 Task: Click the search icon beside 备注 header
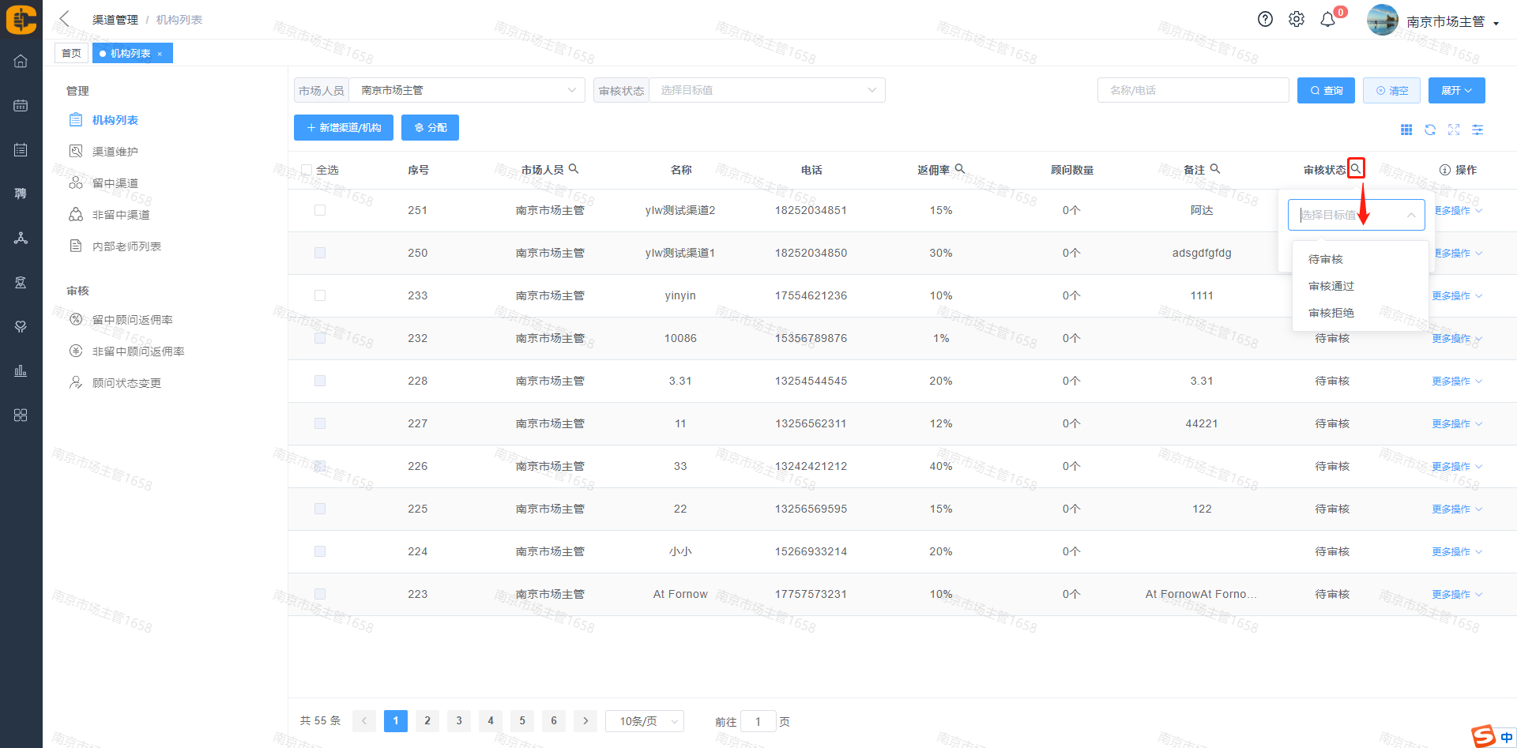pyautogui.click(x=1215, y=169)
